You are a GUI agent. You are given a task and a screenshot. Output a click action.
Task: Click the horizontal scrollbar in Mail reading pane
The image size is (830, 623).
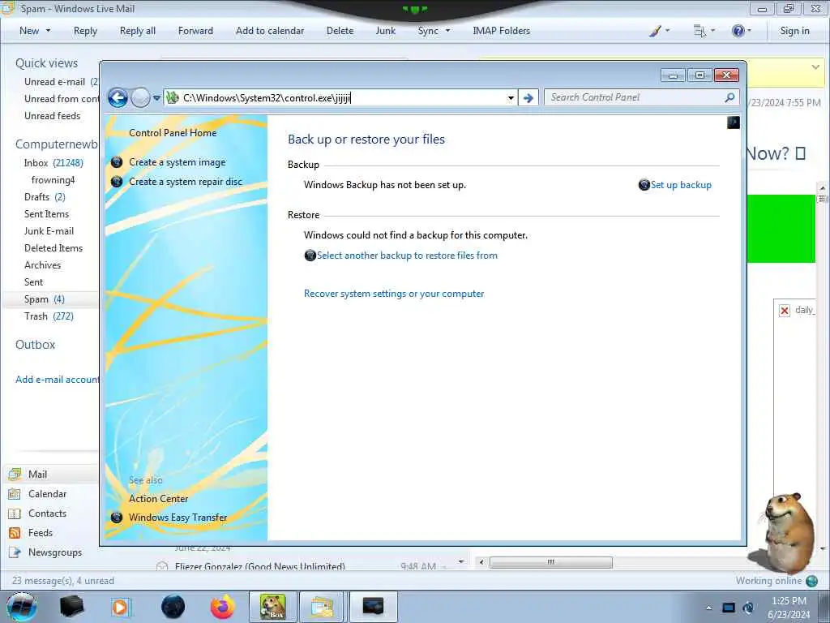tap(551, 562)
